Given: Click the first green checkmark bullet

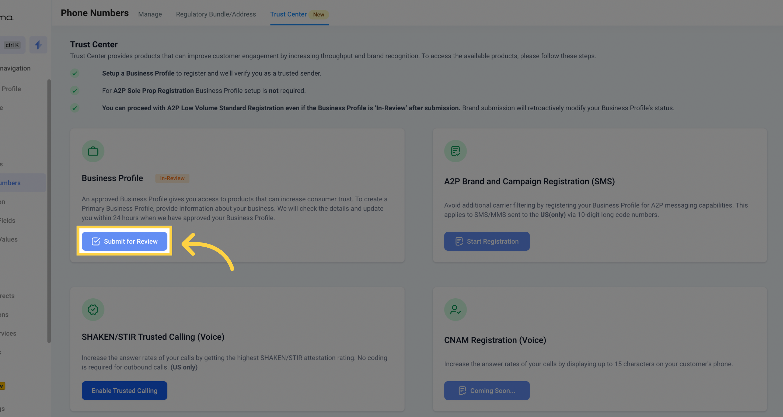Looking at the screenshot, I should [x=75, y=73].
